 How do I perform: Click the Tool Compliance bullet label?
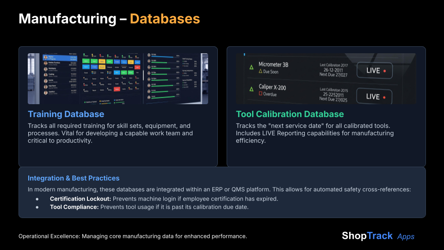[74, 207]
